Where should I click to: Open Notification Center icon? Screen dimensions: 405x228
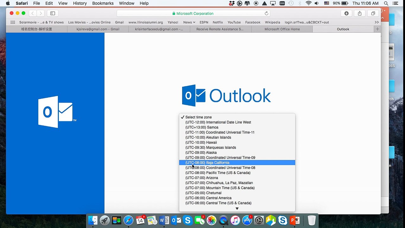pos(395,3)
